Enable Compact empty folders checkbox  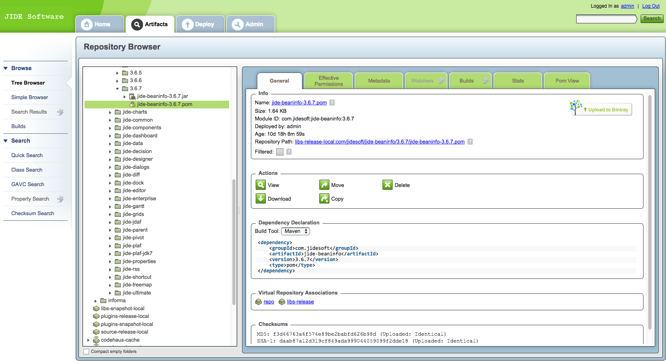click(x=86, y=352)
